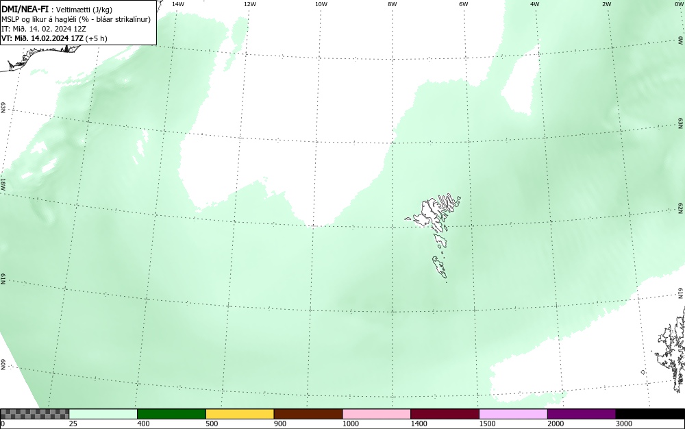Click the legend value "25"
This screenshot has width=685, height=429.
[x=73, y=424]
